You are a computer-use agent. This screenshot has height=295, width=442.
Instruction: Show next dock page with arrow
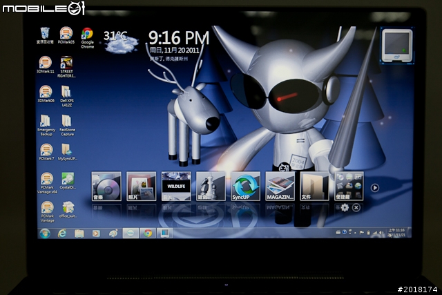click(x=375, y=188)
